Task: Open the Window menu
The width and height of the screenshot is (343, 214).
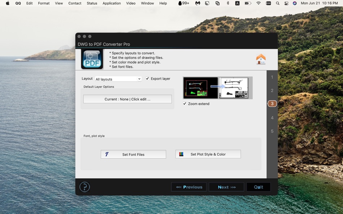Action: point(147,3)
